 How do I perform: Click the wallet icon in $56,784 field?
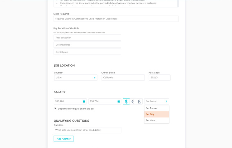(x=119, y=101)
